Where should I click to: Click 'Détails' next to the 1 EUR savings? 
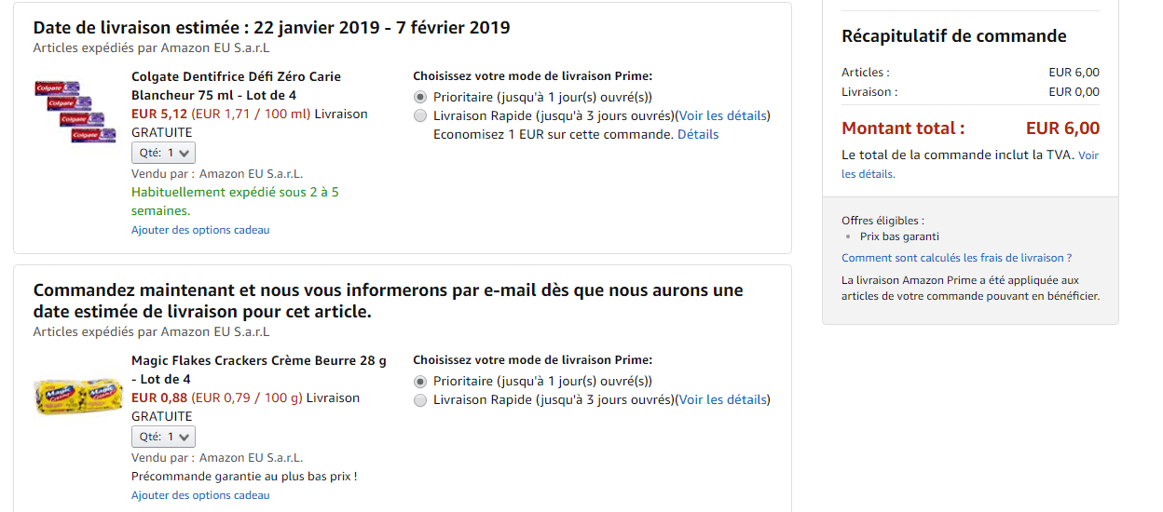698,135
